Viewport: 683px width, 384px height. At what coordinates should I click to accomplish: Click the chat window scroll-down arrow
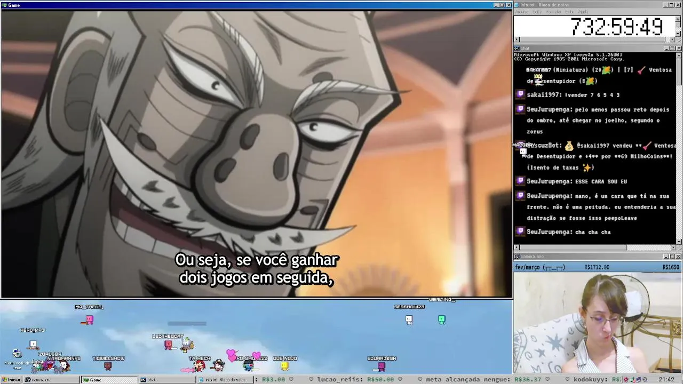tap(679, 242)
